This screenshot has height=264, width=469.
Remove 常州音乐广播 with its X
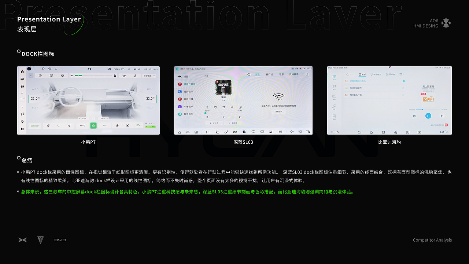tap(403, 95)
